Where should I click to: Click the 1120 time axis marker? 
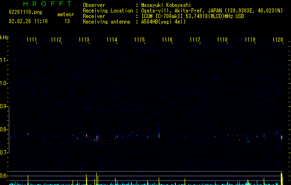(278, 40)
